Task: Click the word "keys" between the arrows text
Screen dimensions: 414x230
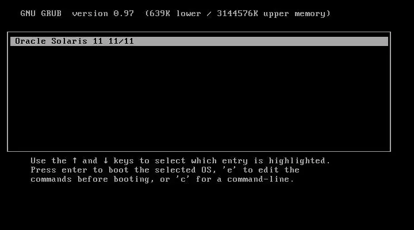Action: coord(124,161)
